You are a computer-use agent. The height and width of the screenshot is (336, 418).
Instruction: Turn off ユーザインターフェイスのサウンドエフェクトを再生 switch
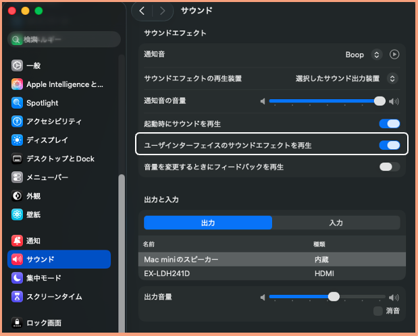pos(390,144)
